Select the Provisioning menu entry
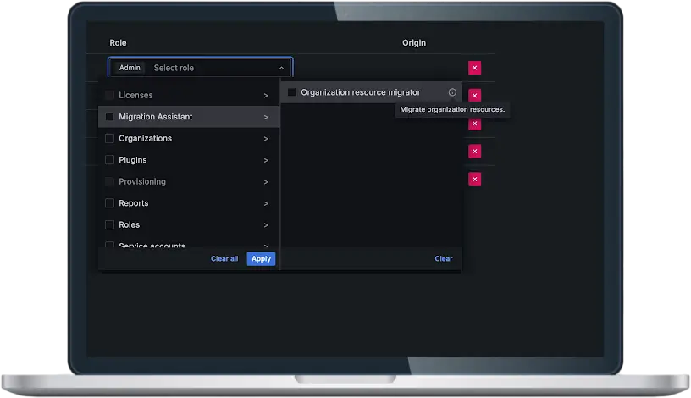The height and width of the screenshot is (398, 691). point(189,181)
